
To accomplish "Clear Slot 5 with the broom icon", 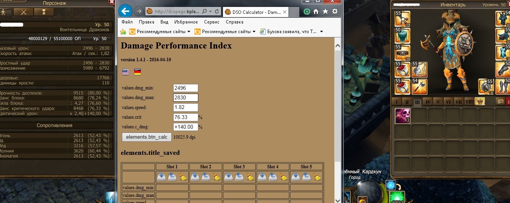I will pos(317,177).
